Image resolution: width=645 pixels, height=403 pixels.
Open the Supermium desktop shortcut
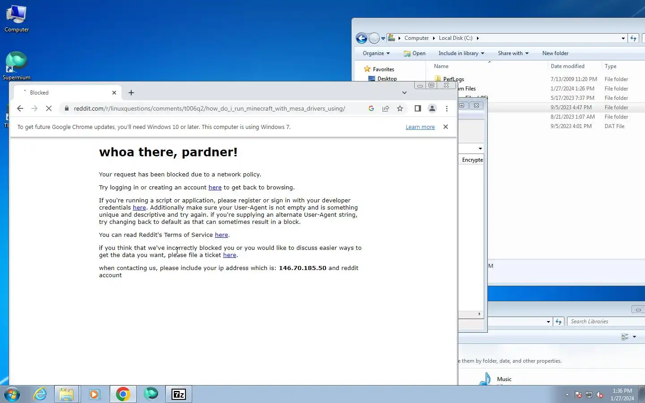coord(17,66)
